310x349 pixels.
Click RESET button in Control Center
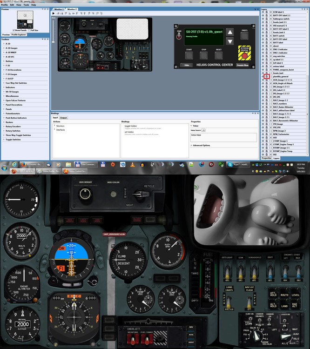click(219, 55)
